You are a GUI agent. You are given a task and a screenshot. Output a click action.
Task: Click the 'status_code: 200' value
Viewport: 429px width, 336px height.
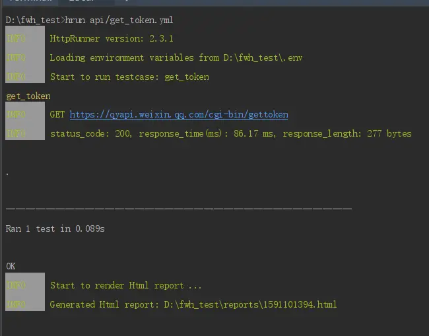pyautogui.click(x=90, y=134)
